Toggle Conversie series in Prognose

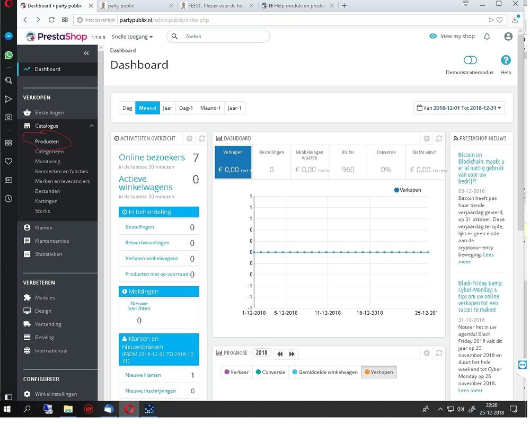coord(270,372)
